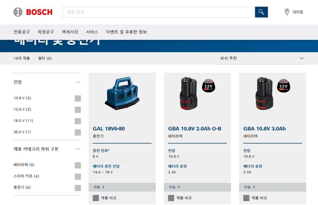Click the 배터리 충전 전압 label
This screenshot has height=205, width=318.
[x=106, y=166]
